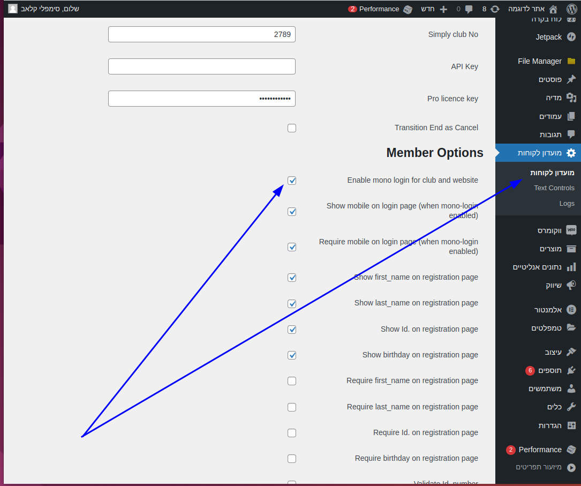Uncheck Enable mono login for club and website
581x486 pixels.
click(x=292, y=181)
